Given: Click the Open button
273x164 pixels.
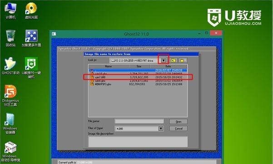Looking at the screenshot, I should point(179,122).
